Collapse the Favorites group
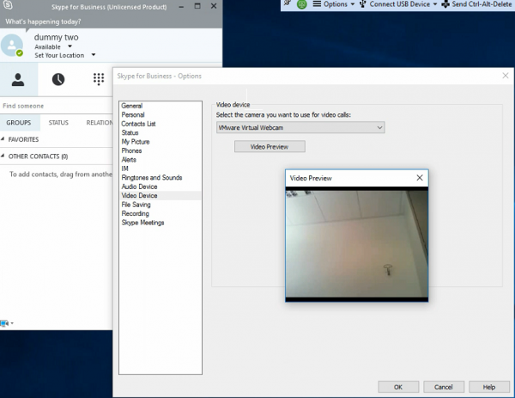The width and height of the screenshot is (515, 398). pyautogui.click(x=4, y=139)
